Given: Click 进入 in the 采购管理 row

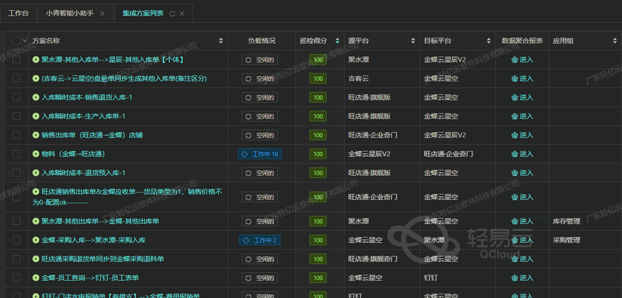Looking at the screenshot, I should pos(523,240).
